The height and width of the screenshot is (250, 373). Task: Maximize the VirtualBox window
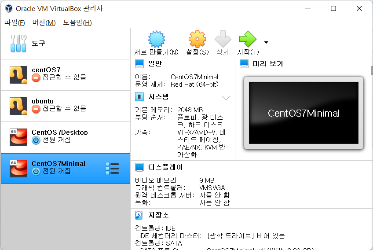pos(333,8)
